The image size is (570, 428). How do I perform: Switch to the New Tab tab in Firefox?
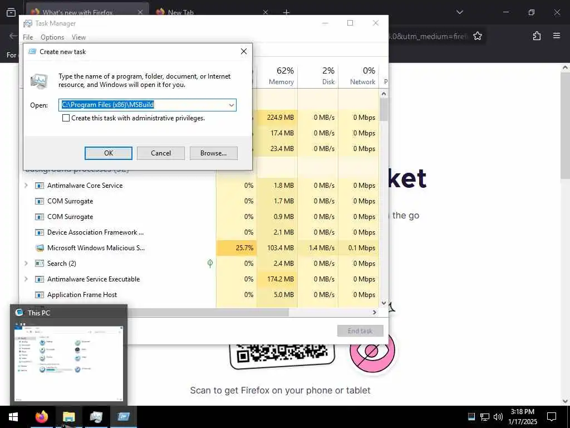click(x=181, y=12)
